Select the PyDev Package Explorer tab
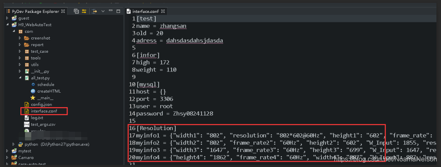 (35, 12)
